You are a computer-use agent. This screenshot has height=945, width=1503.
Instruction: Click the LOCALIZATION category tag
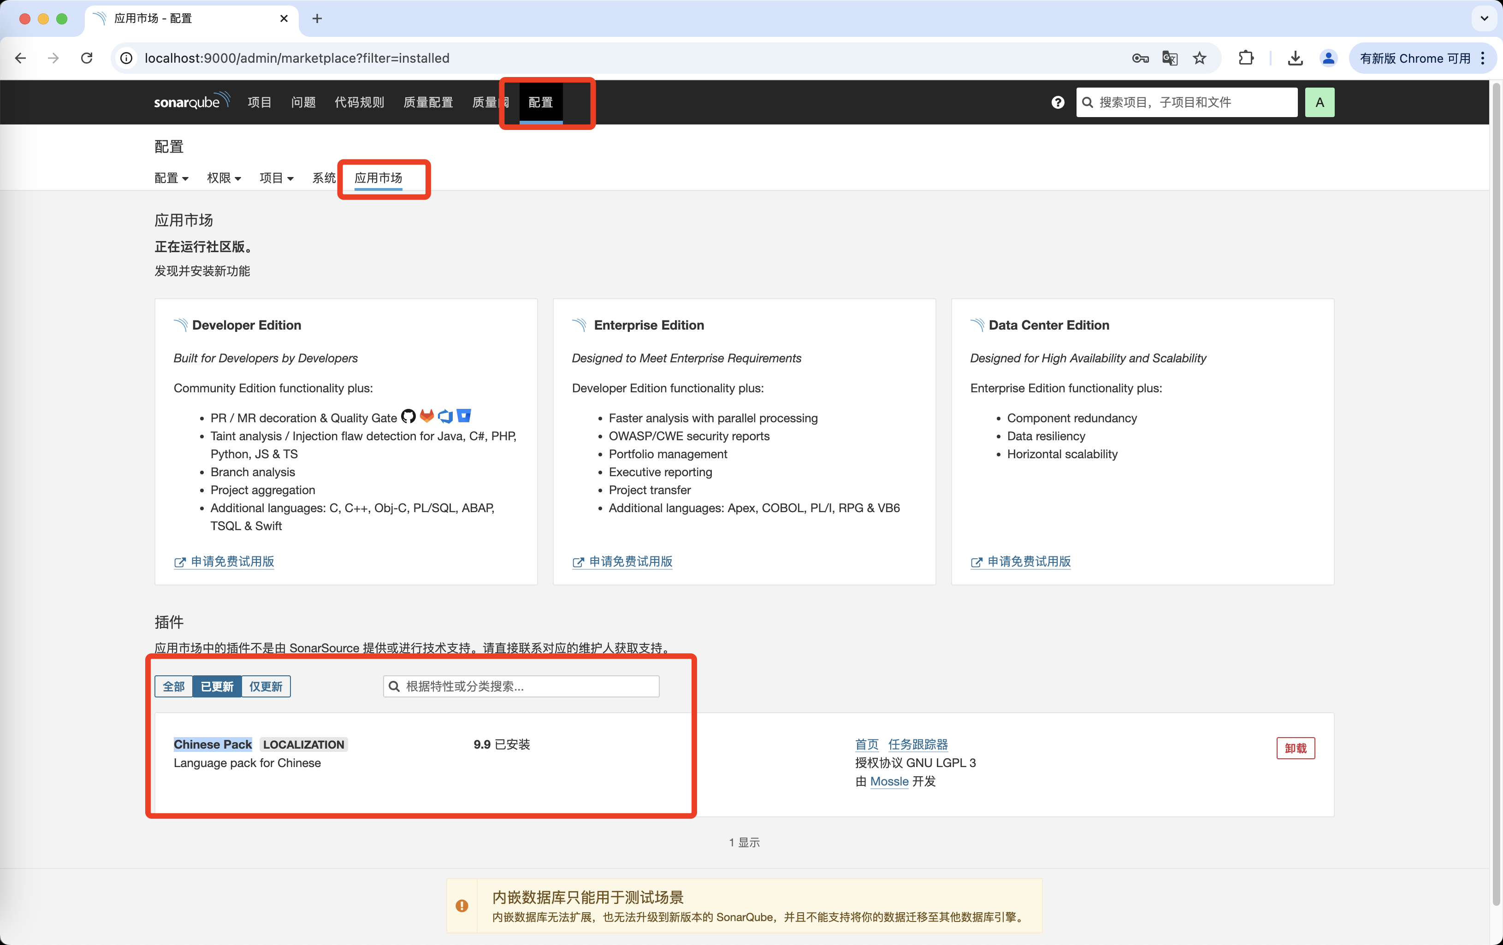(303, 744)
